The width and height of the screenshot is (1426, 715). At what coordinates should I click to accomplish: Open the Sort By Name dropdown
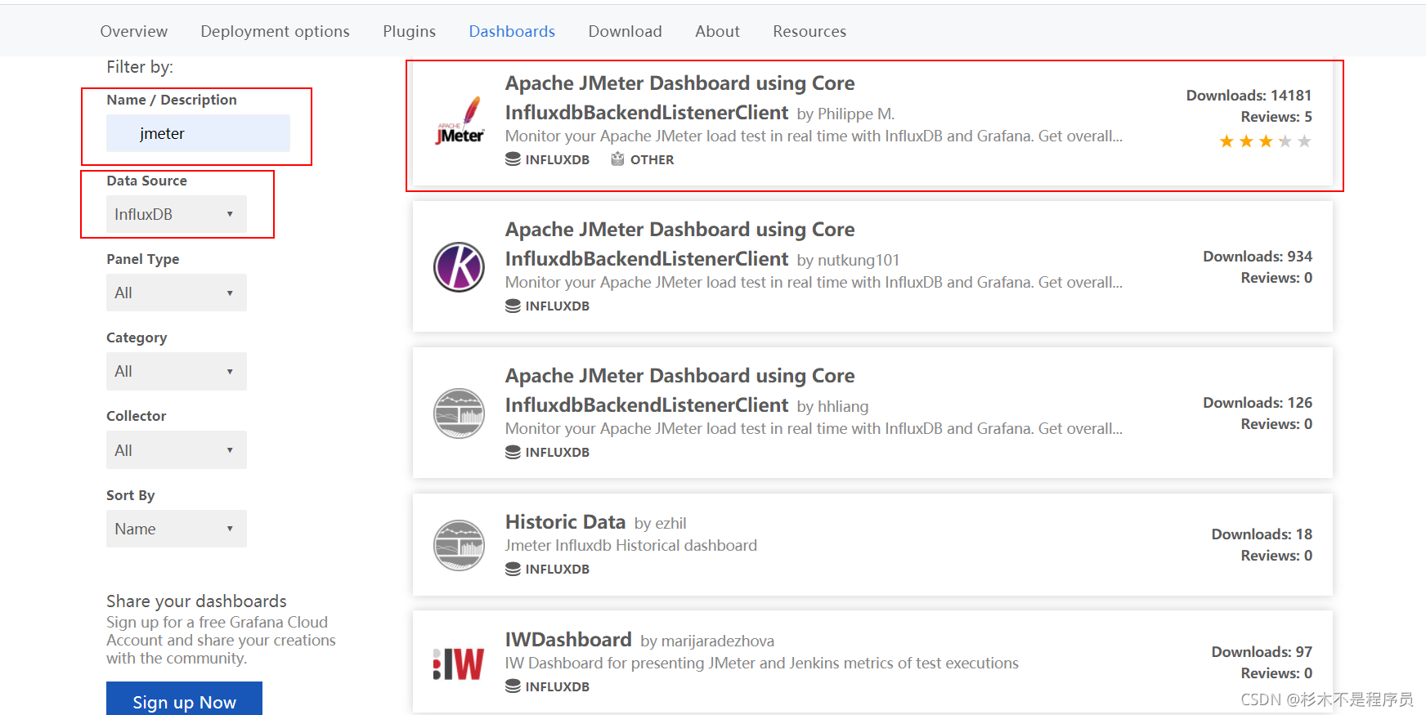tap(177, 529)
